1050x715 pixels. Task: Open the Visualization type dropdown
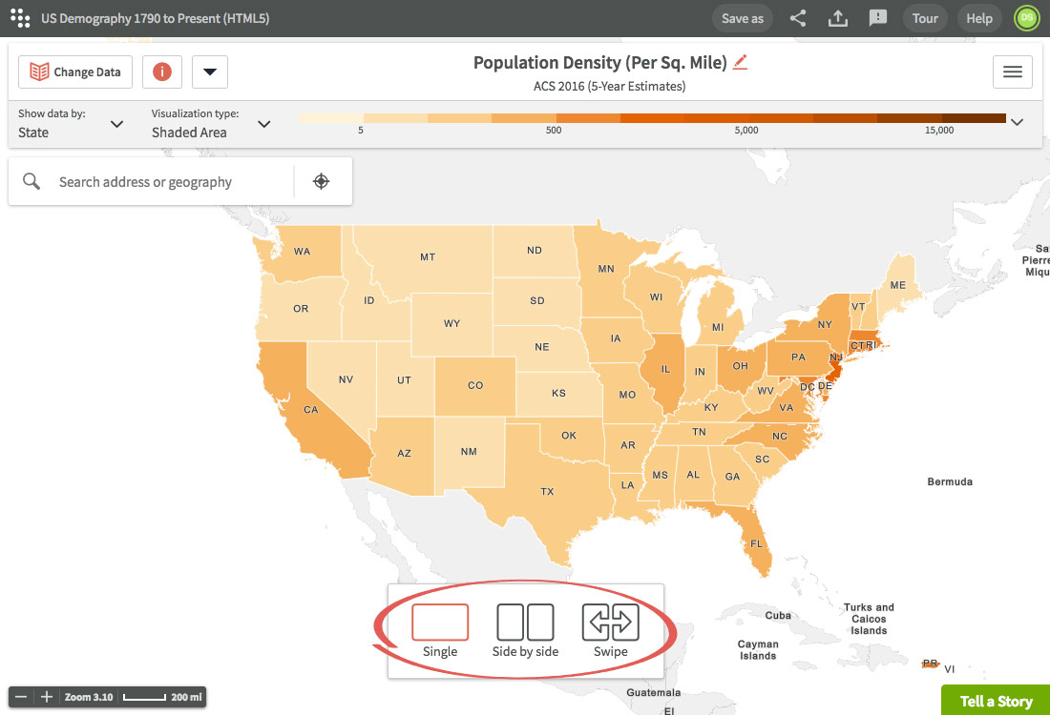coord(264,124)
